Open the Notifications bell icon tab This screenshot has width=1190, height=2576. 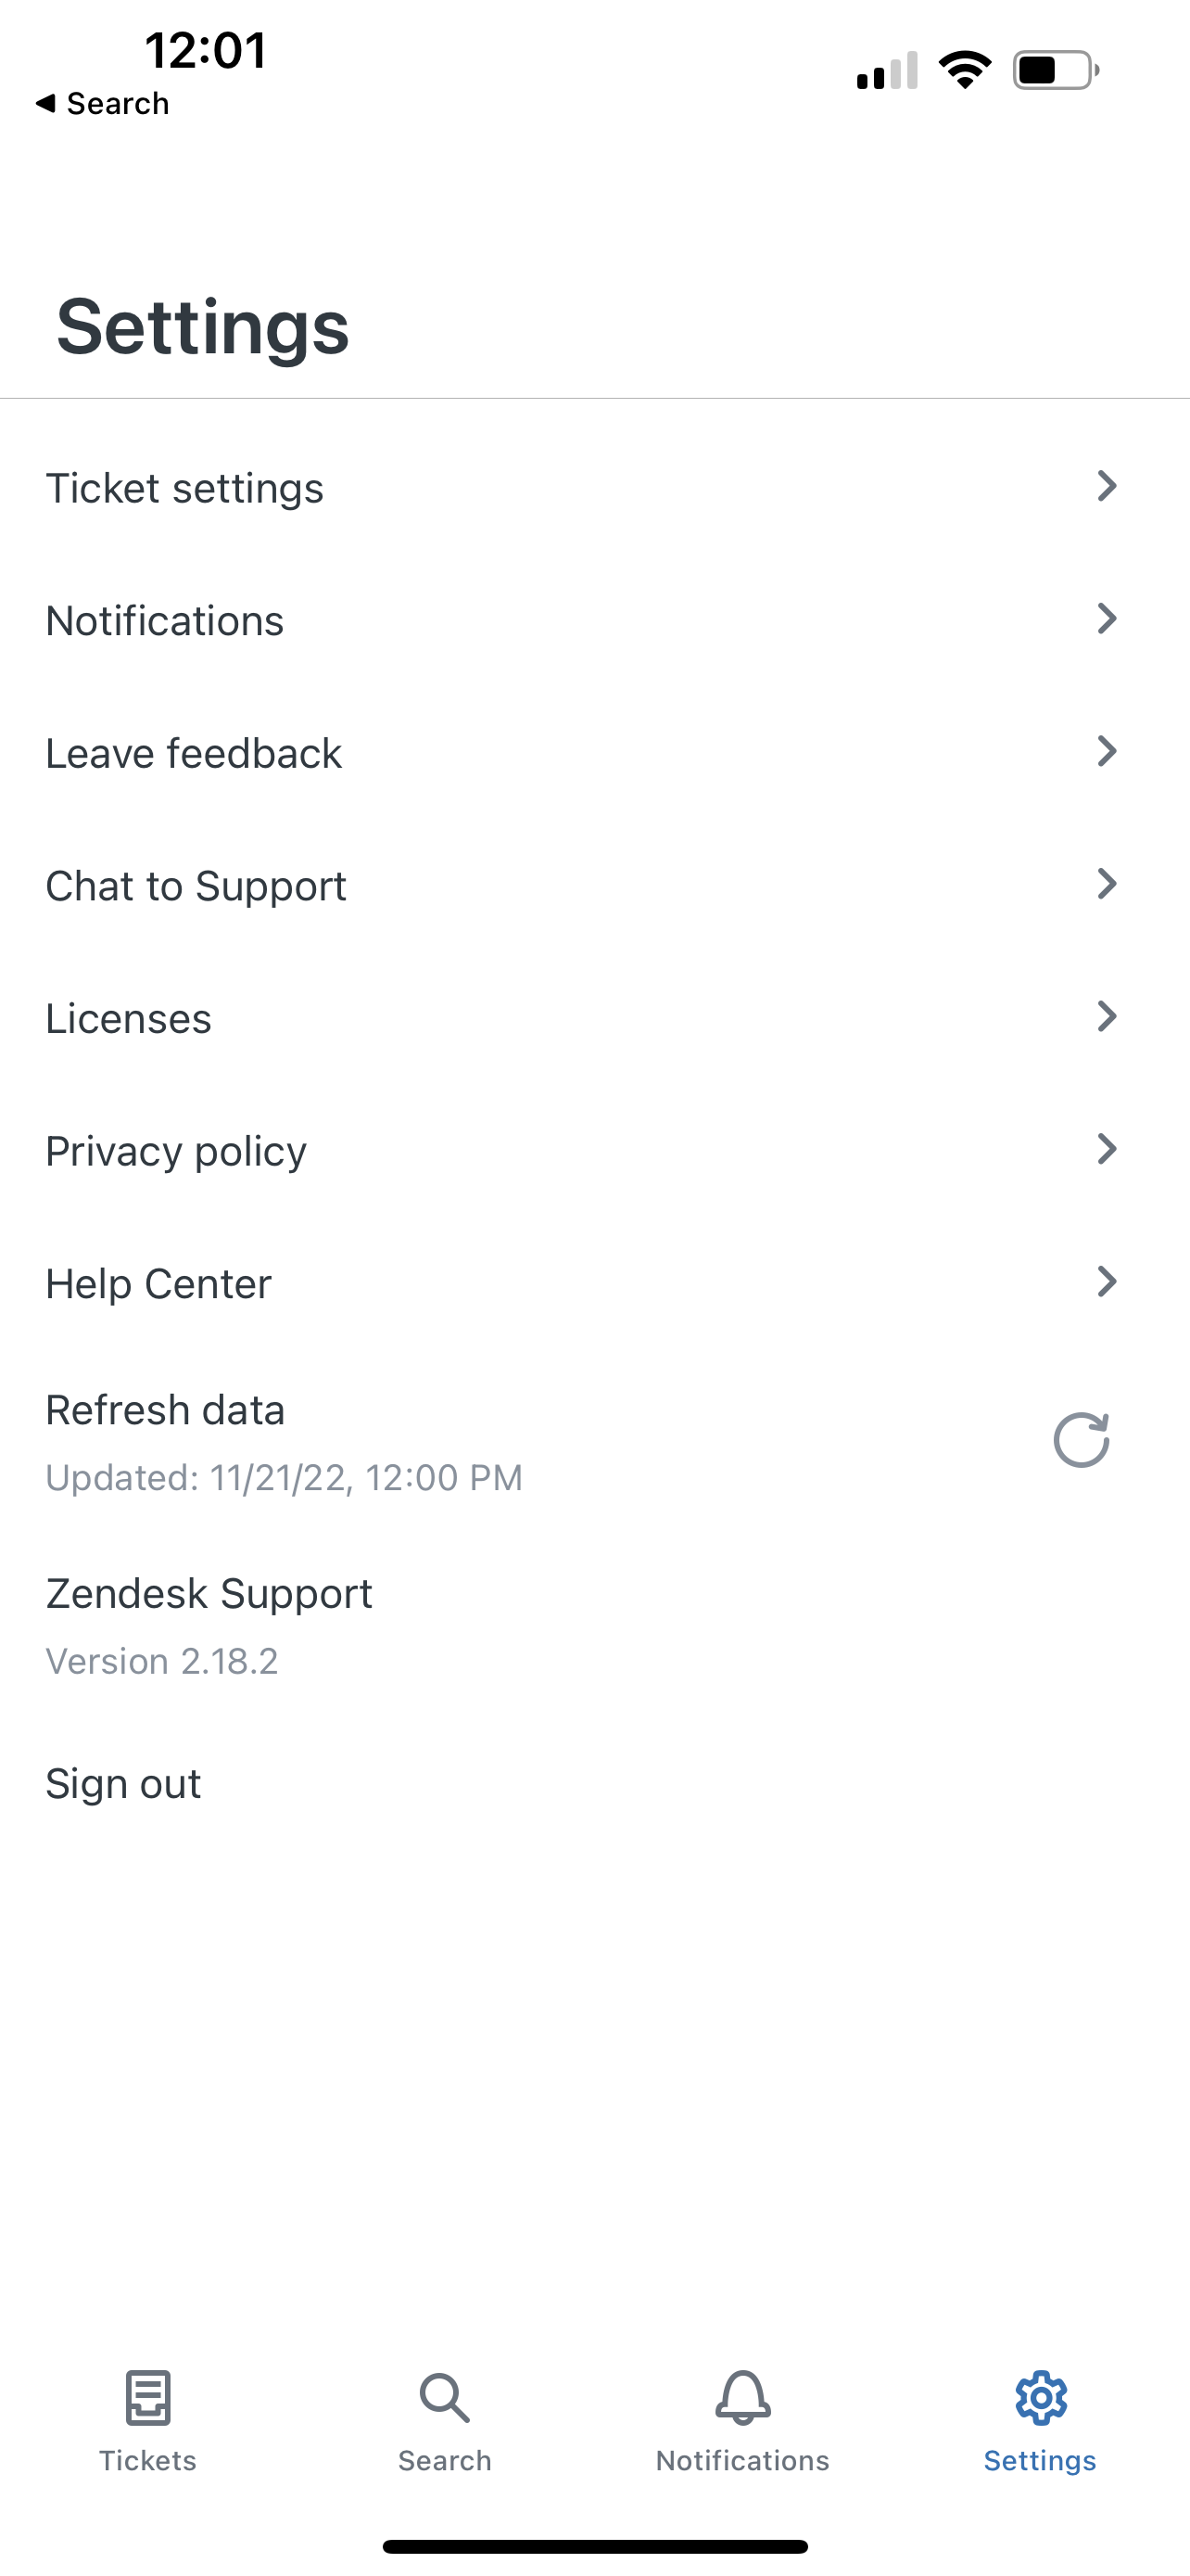coord(742,2398)
